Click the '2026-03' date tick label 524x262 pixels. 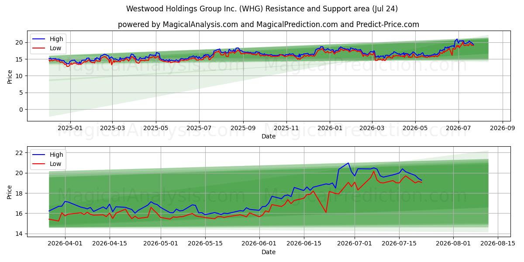coord(372,128)
